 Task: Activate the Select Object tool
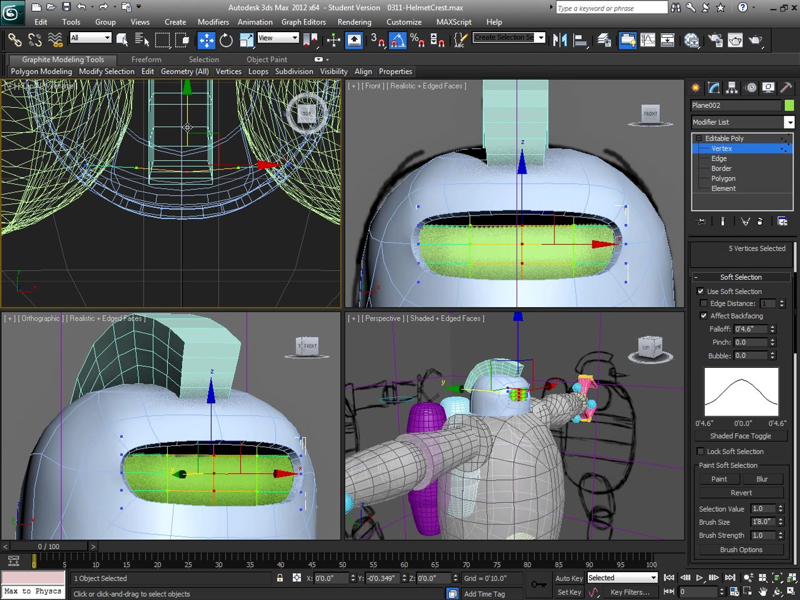click(122, 40)
